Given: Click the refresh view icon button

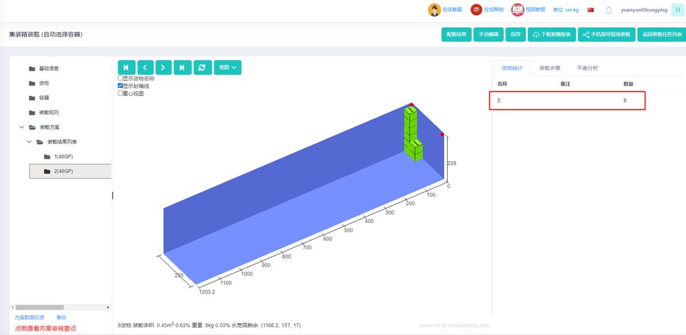Looking at the screenshot, I should pos(202,67).
